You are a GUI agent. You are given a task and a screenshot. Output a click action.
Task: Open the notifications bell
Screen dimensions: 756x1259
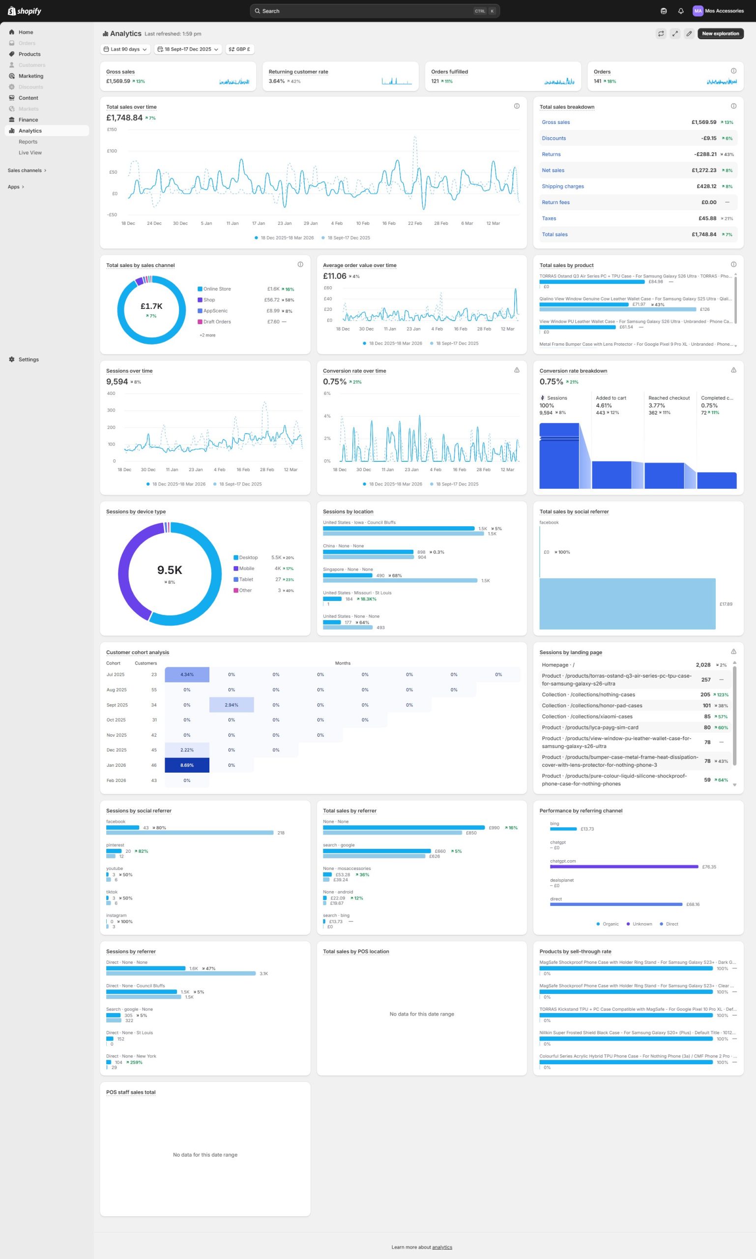[x=681, y=11]
